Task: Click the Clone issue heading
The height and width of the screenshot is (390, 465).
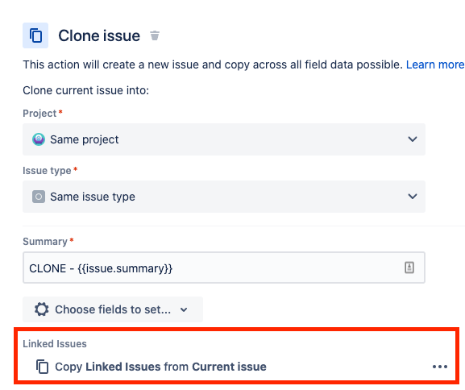Action: 99,35
